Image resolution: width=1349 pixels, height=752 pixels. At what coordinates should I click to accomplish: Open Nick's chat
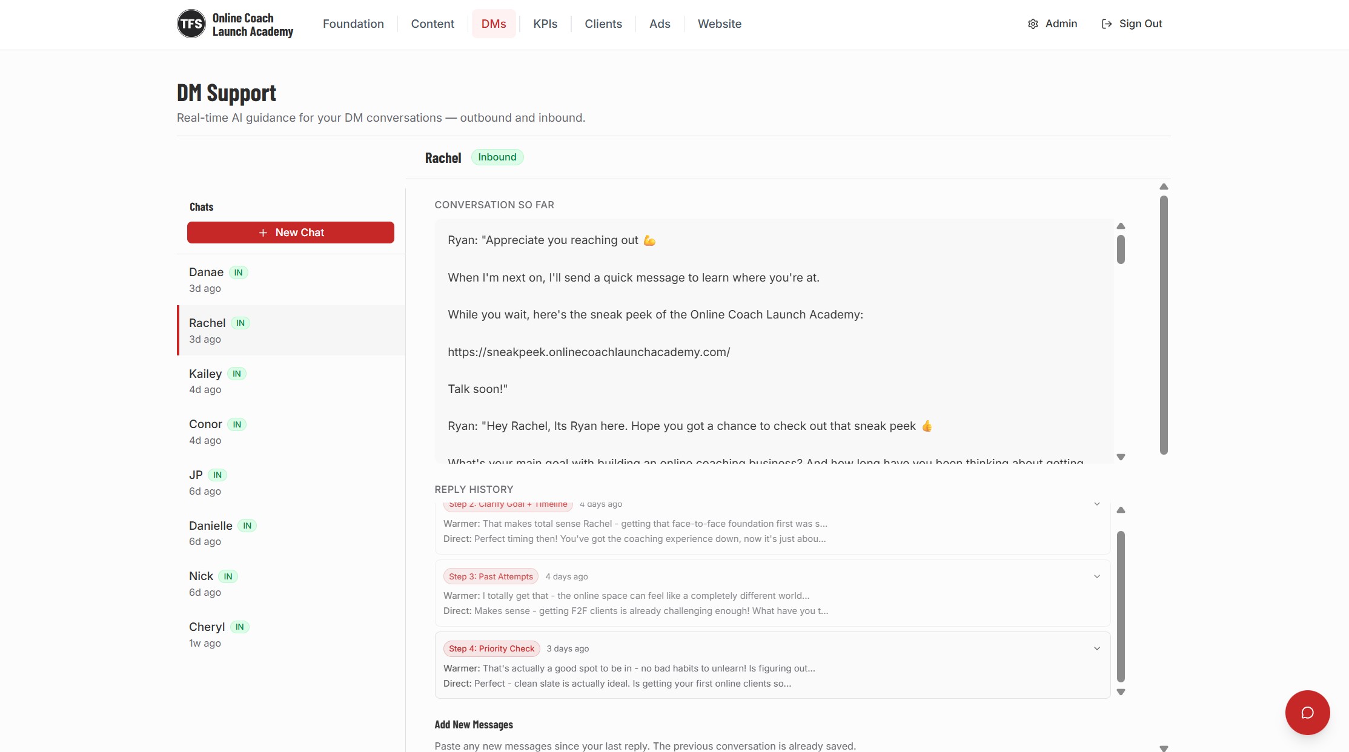(x=291, y=584)
